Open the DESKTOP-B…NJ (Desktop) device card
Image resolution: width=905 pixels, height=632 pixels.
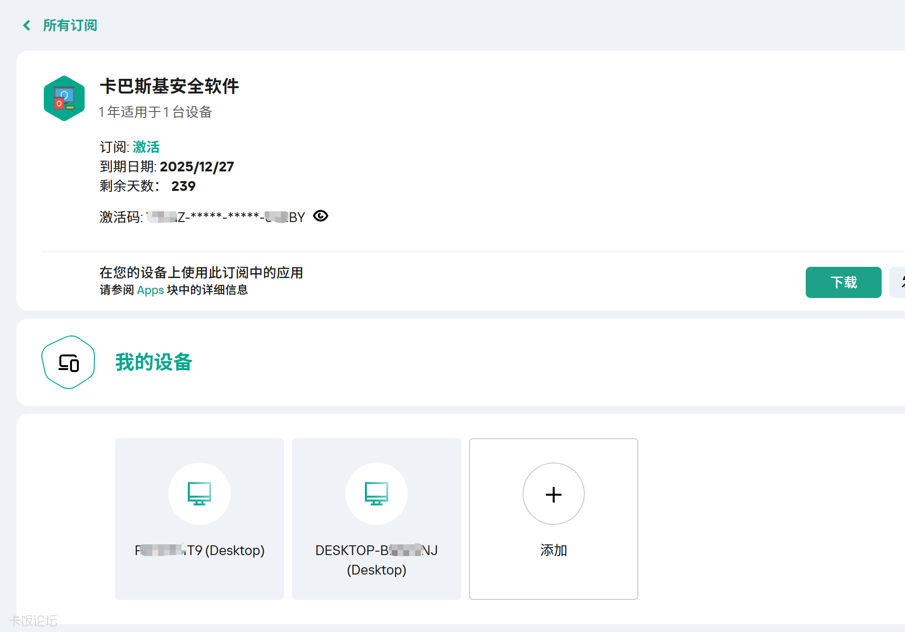coord(377,519)
